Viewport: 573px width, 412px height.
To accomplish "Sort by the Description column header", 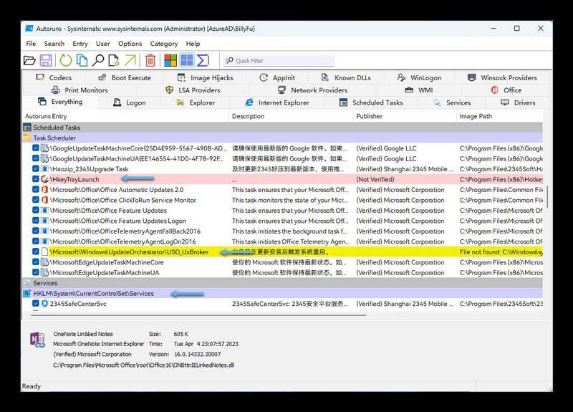I will tap(291, 116).
